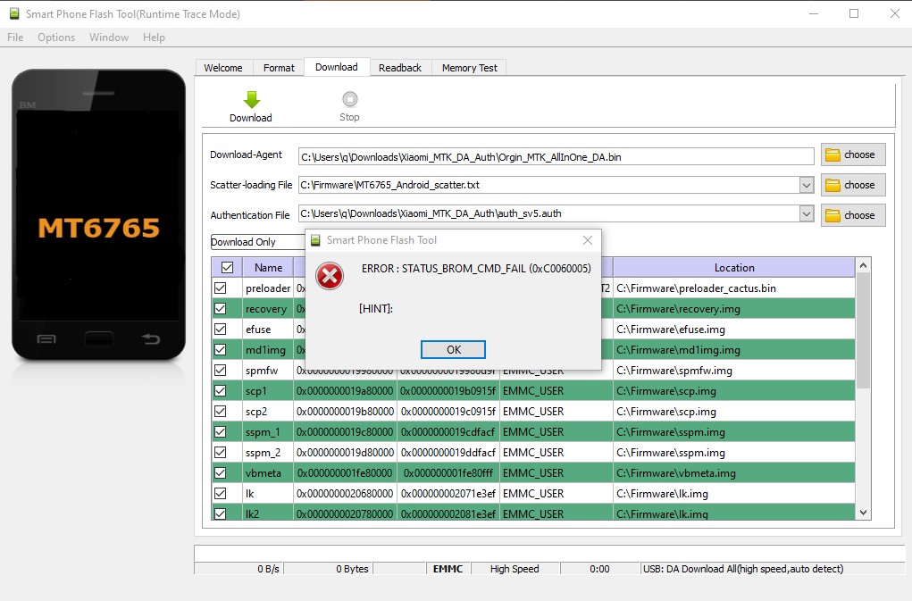Switch to the Readback tab
This screenshot has width=912, height=601.
(x=399, y=68)
